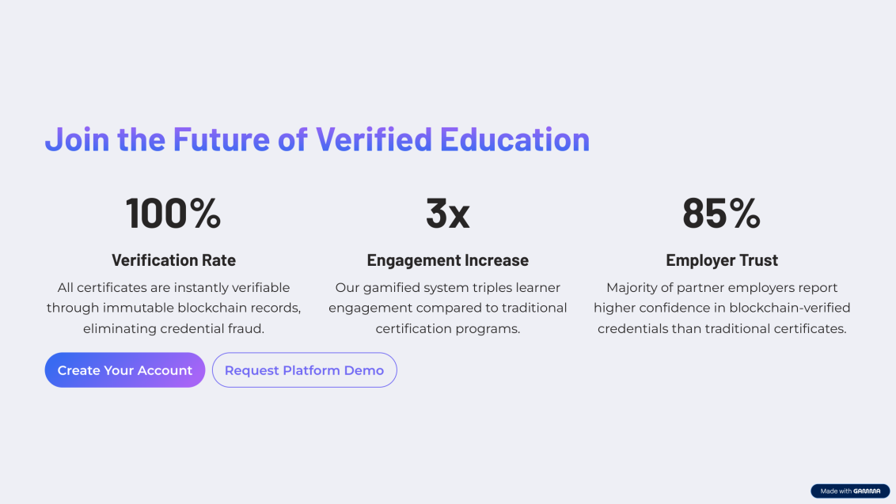Image resolution: width=896 pixels, height=504 pixels.
Task: Click the word Join in the title
Action: pyautogui.click(x=77, y=140)
